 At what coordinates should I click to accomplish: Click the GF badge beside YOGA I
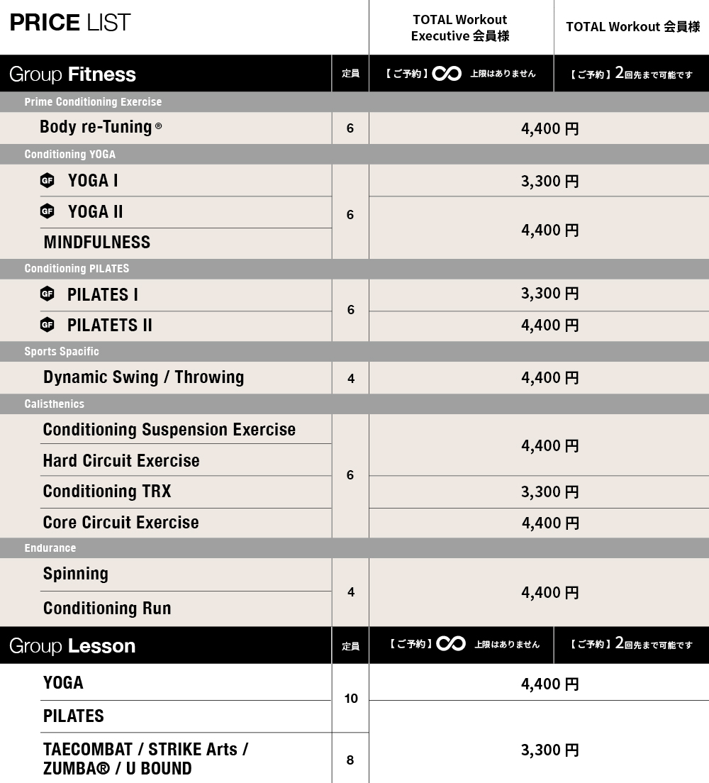pyautogui.click(x=48, y=181)
